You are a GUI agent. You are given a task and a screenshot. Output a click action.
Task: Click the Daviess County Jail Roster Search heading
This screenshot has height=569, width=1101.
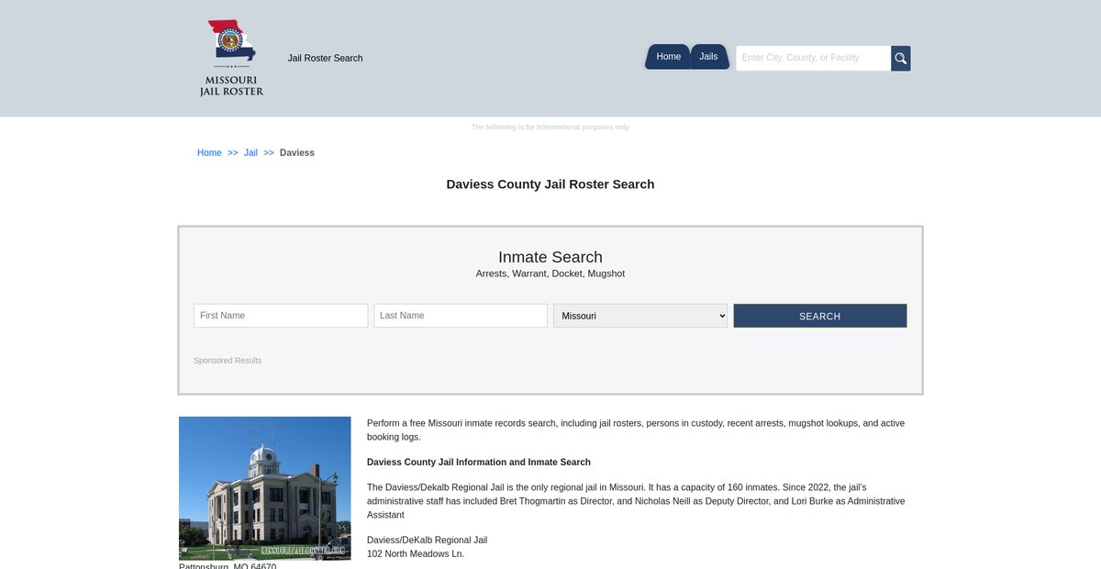coord(550,184)
